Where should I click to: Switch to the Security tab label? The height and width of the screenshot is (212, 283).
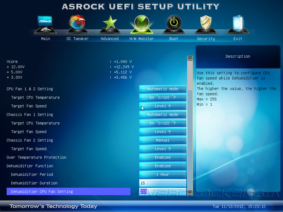coord(206,39)
